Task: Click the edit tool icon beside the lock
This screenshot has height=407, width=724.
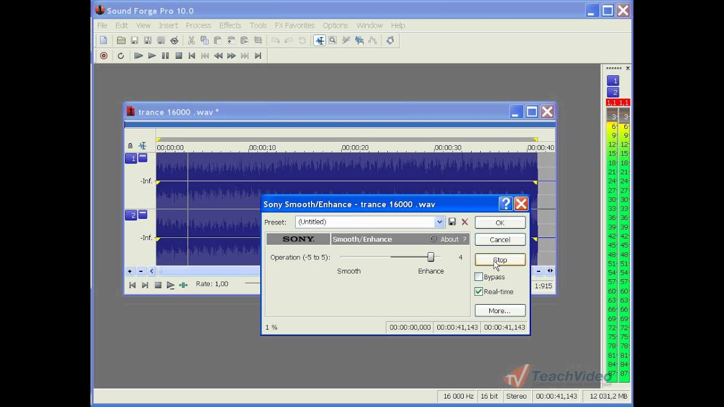Action: [x=143, y=146]
